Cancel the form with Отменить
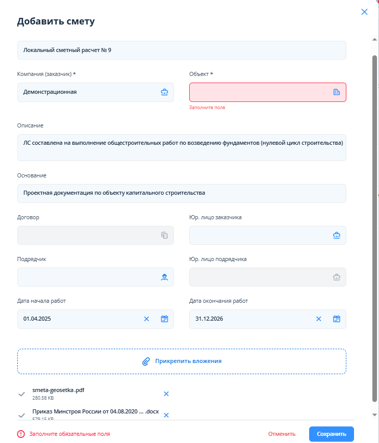 (x=282, y=434)
